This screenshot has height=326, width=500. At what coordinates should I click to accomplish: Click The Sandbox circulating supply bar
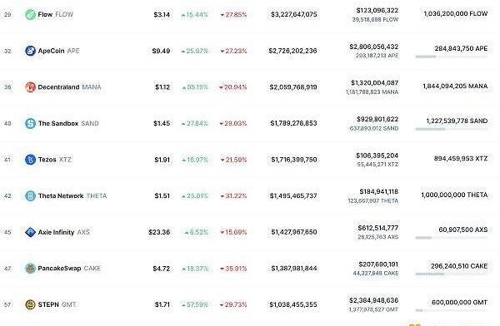coord(451,129)
